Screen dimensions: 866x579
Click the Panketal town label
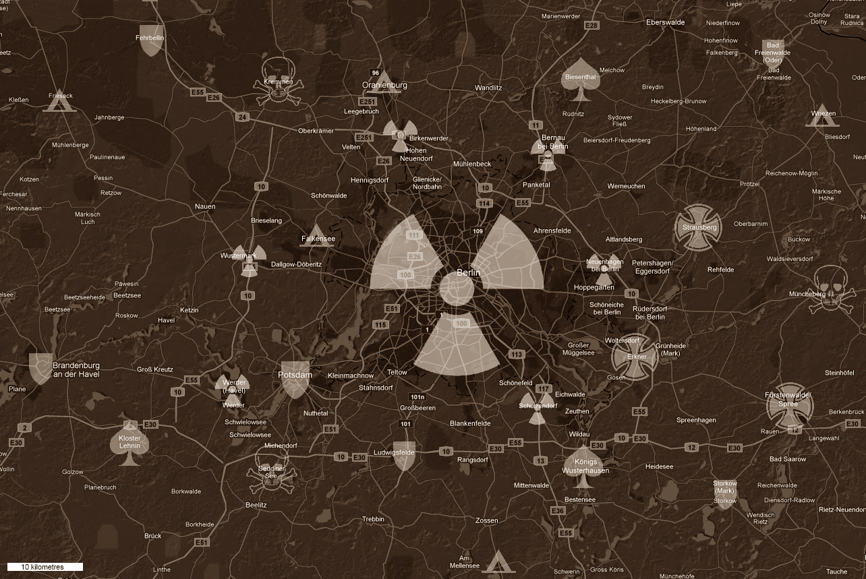pyautogui.click(x=536, y=185)
